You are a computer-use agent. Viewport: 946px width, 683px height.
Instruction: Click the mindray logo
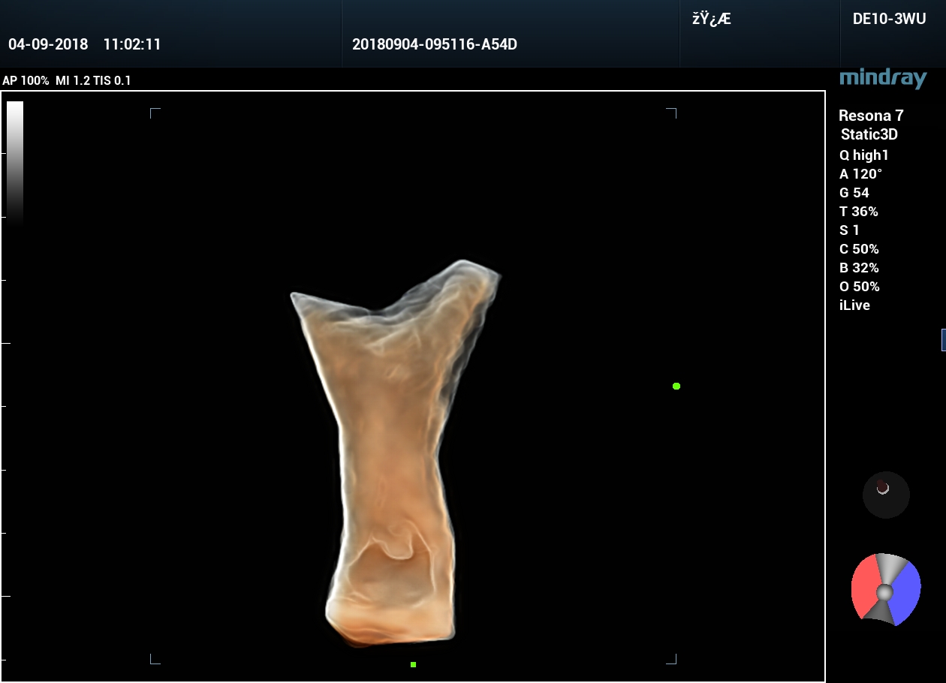883,78
